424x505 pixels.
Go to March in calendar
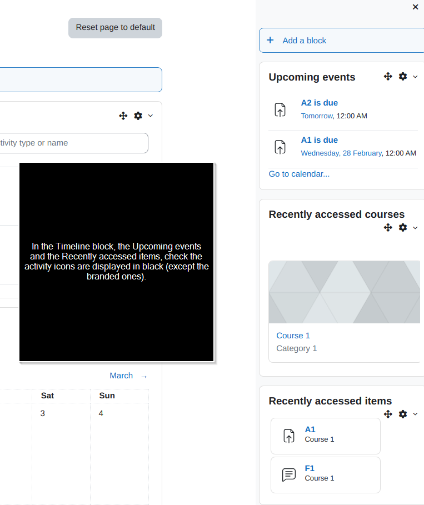click(121, 376)
